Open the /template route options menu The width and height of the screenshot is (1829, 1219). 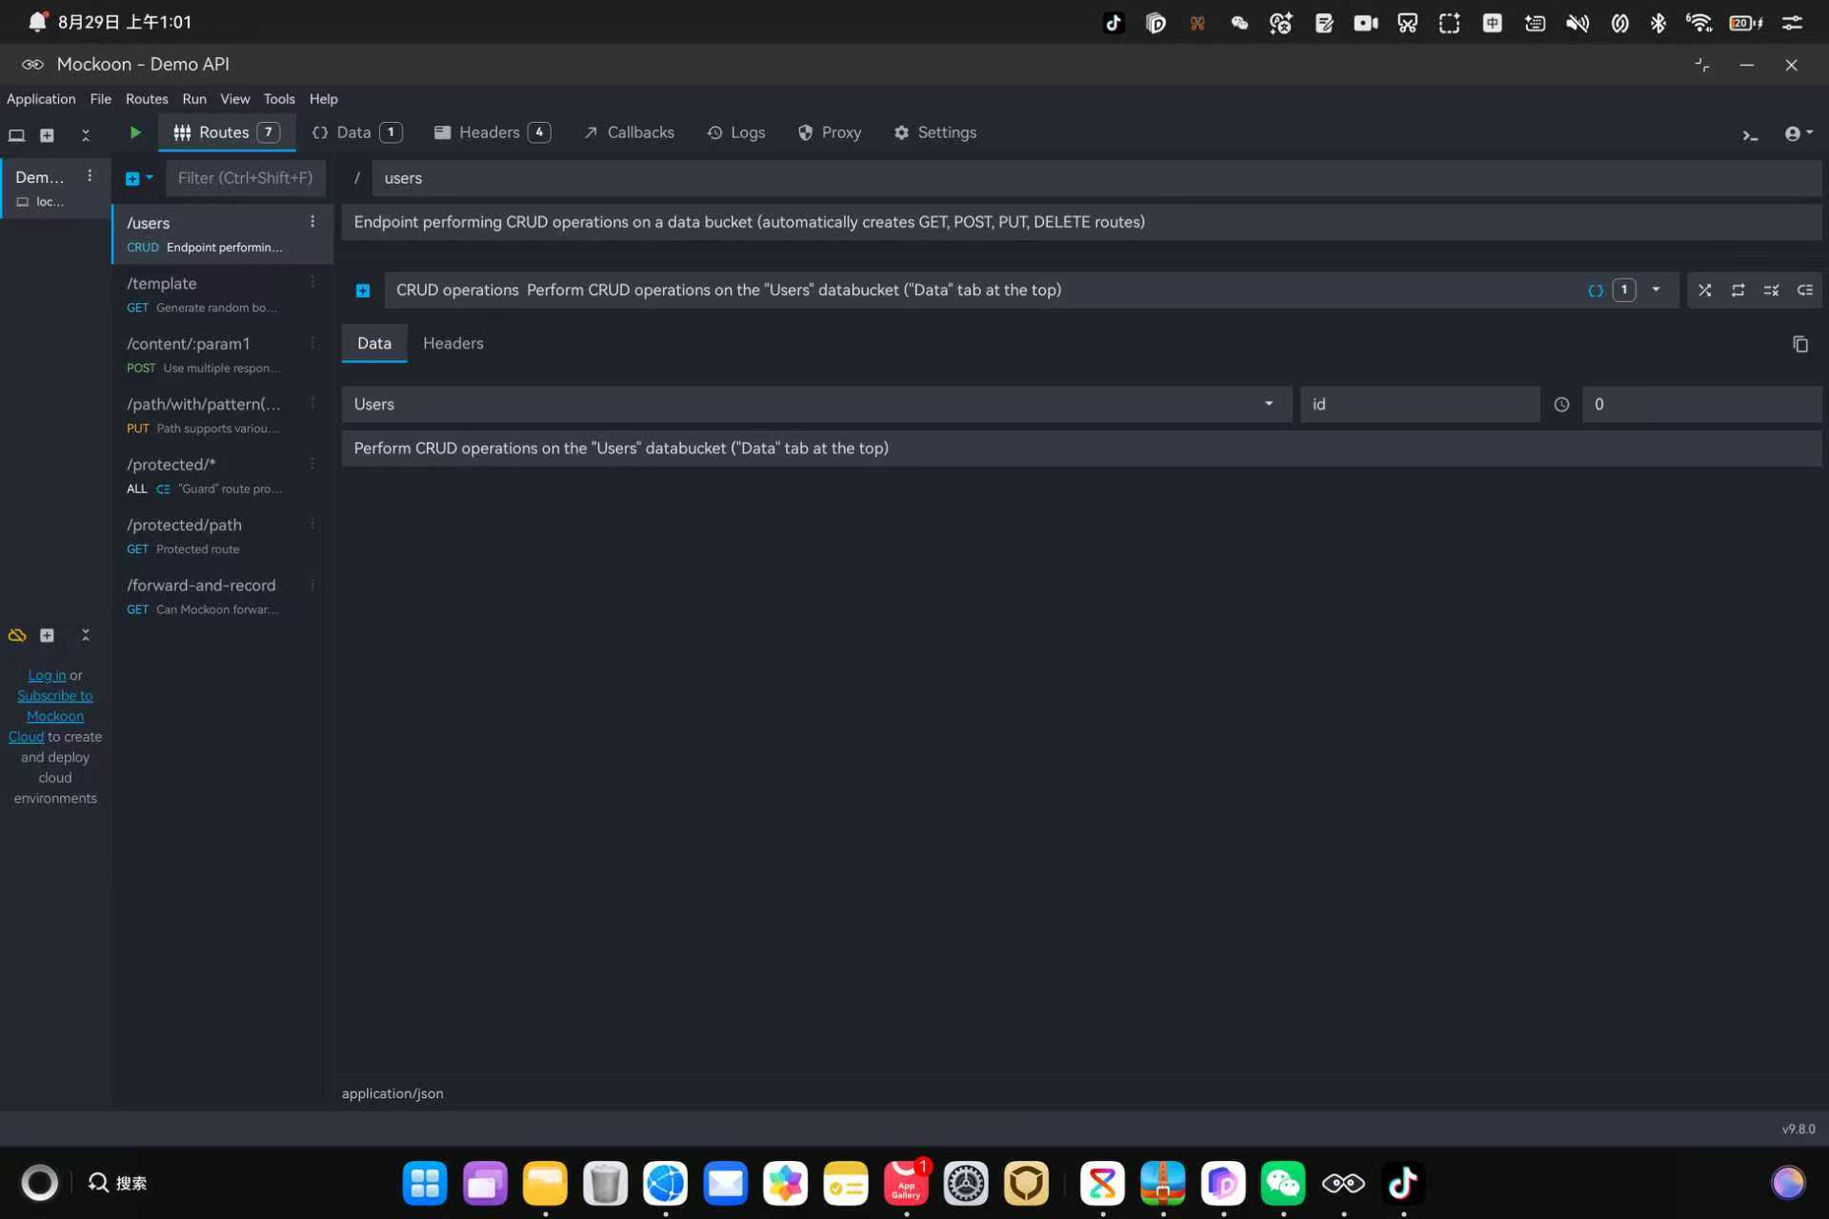click(x=312, y=282)
